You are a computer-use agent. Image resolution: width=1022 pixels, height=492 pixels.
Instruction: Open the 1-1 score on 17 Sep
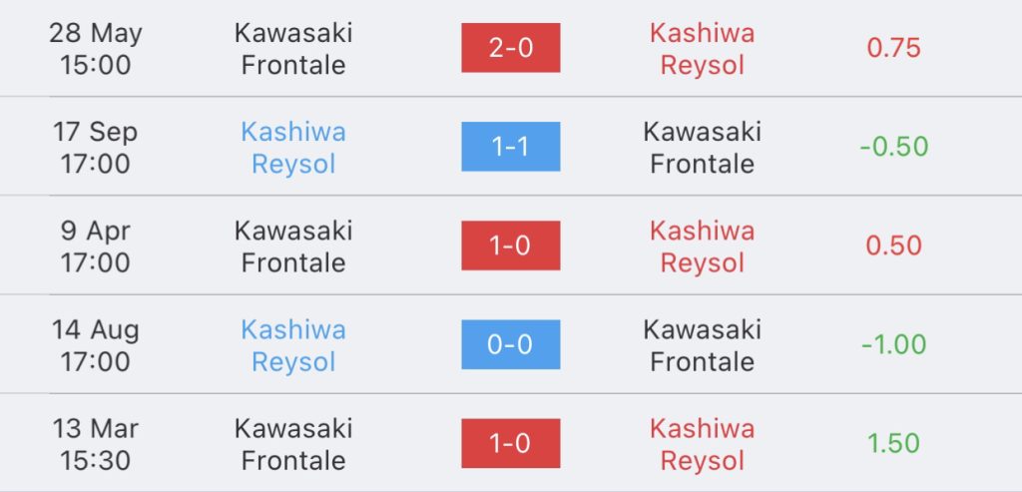(x=510, y=147)
